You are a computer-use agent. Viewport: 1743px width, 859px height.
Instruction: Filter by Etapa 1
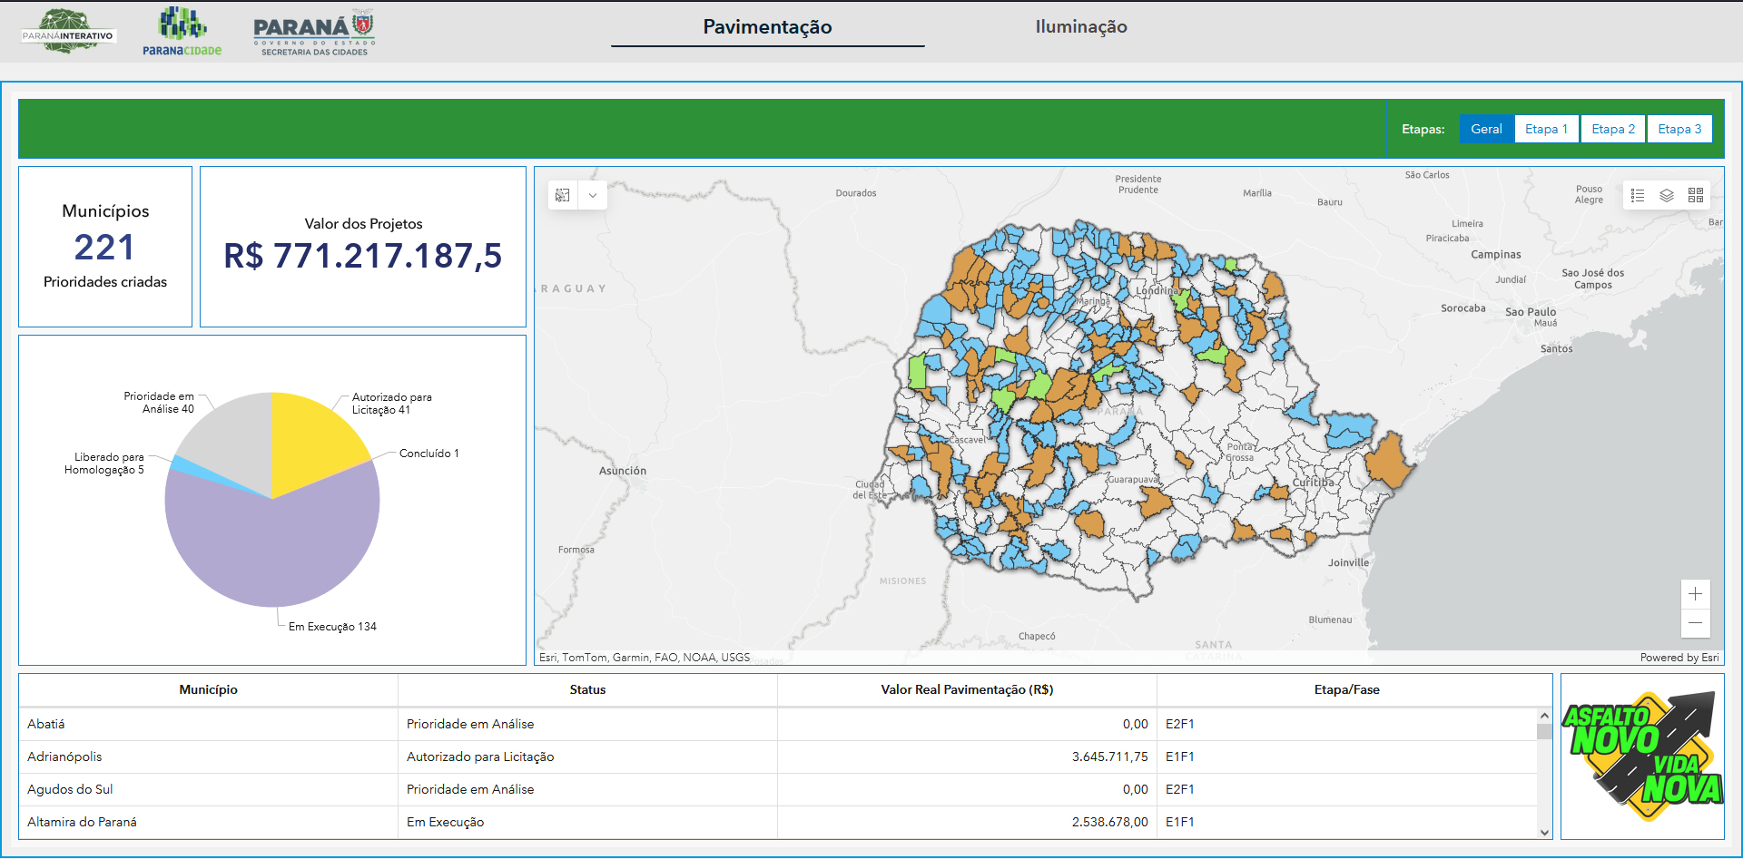click(x=1546, y=129)
